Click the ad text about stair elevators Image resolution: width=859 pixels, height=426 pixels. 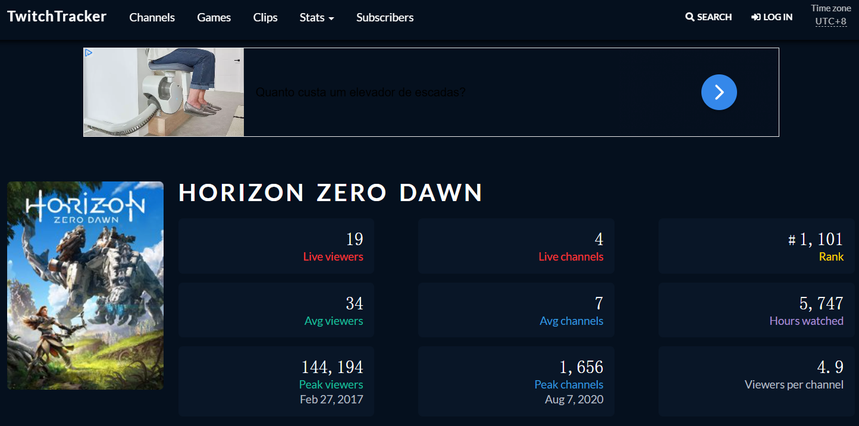(x=360, y=93)
